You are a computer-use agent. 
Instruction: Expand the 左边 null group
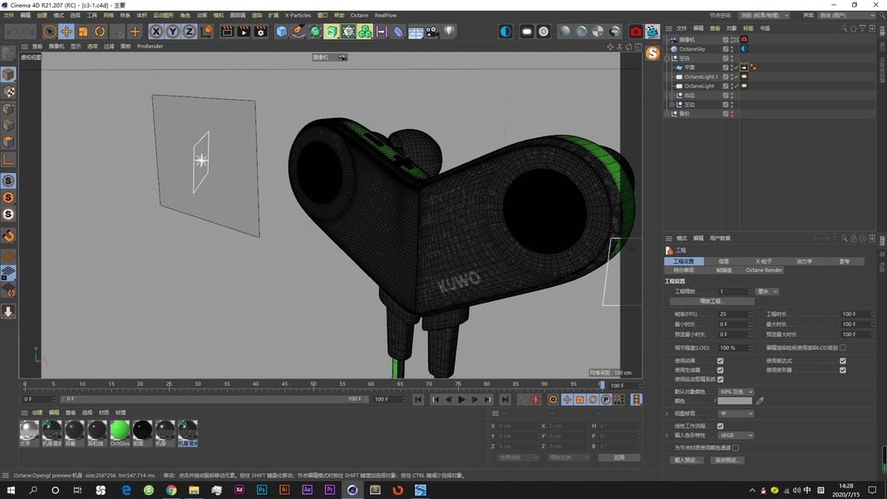[x=672, y=105]
